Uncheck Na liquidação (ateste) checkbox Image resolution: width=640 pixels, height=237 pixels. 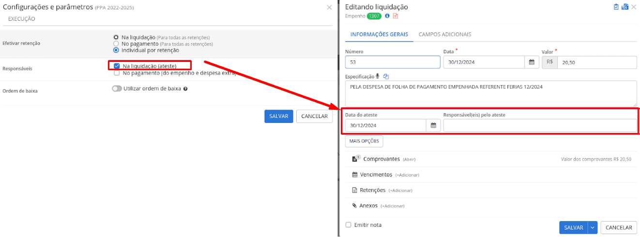point(117,66)
